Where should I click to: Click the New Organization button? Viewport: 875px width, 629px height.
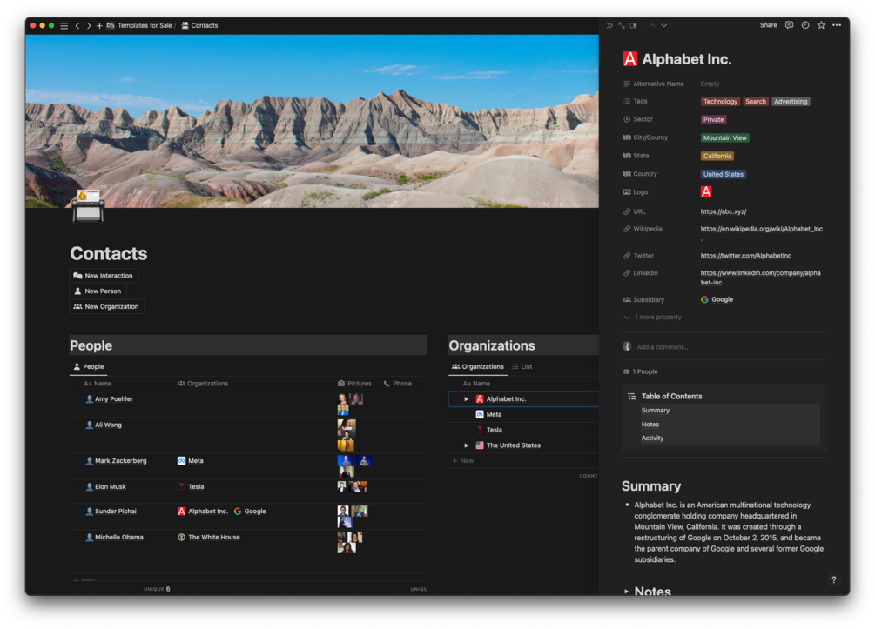(x=106, y=307)
